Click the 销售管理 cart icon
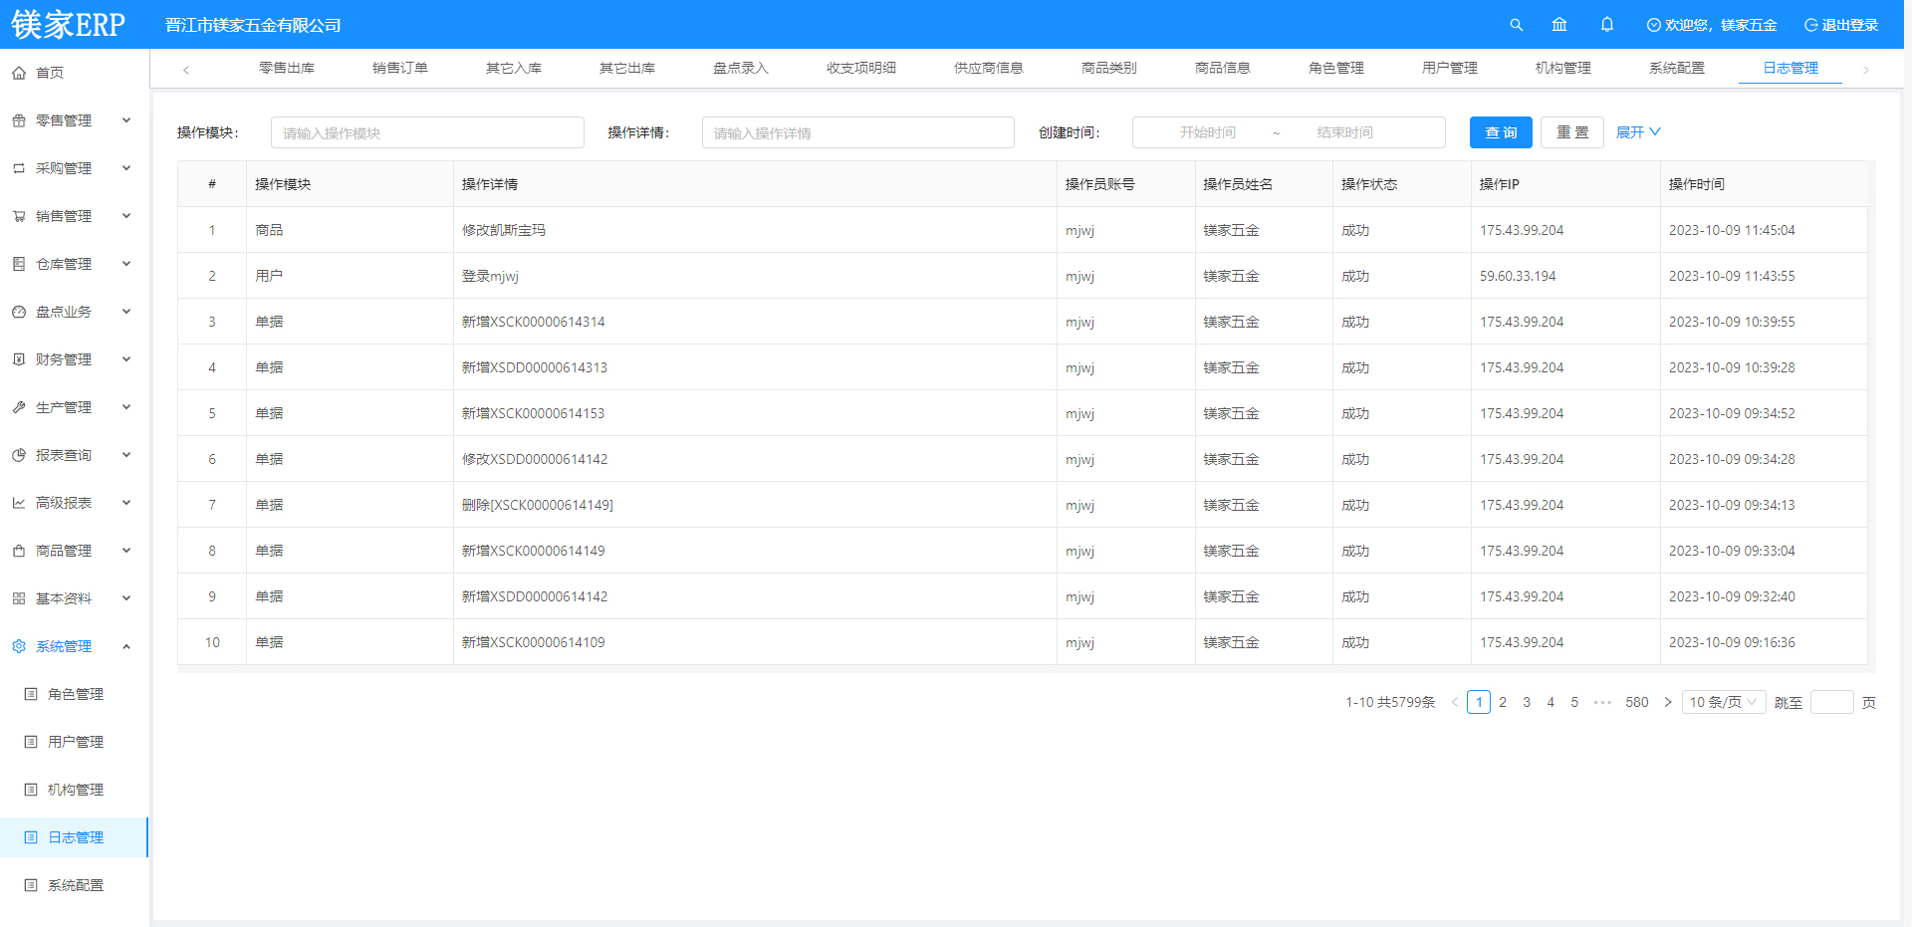Image resolution: width=1912 pixels, height=927 pixels. pos(19,216)
